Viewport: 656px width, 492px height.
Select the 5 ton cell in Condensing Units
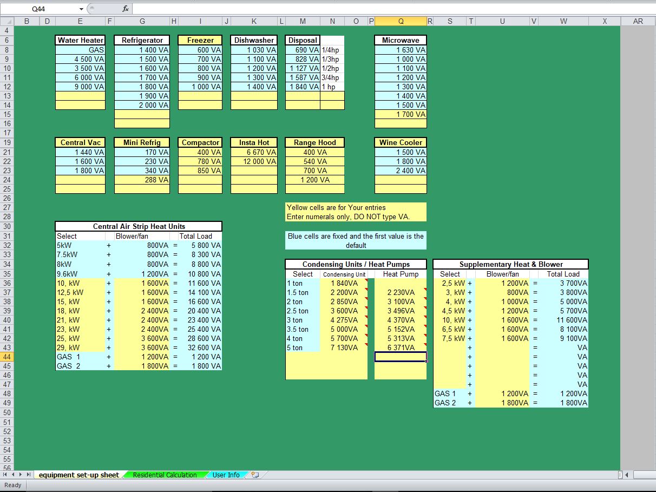pos(303,347)
